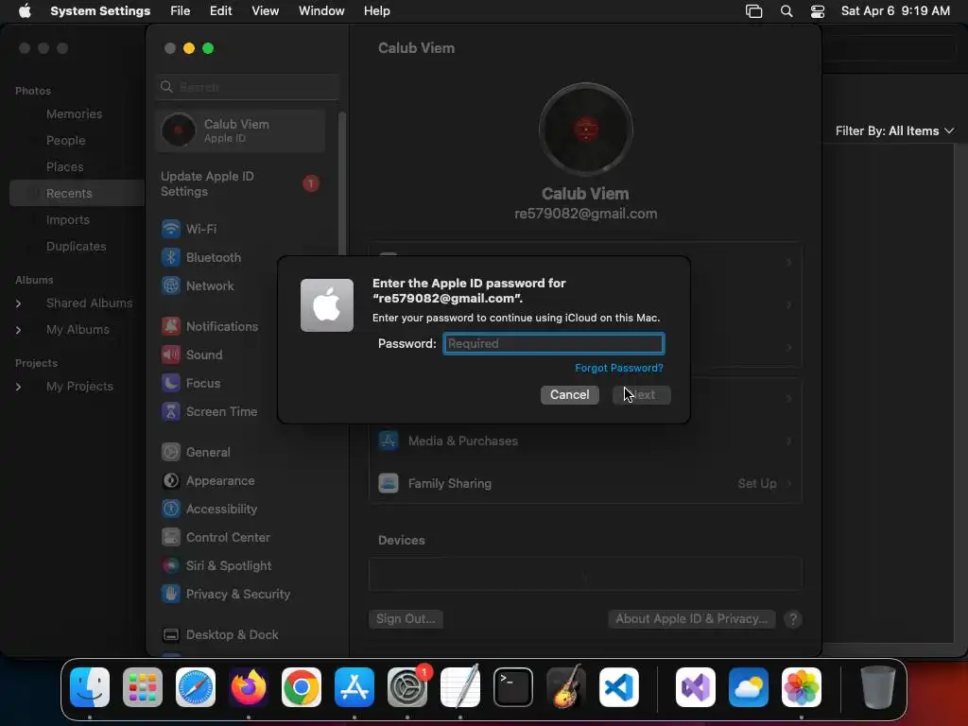Open the Apple menu
The height and width of the screenshot is (726, 968).
[x=25, y=11]
